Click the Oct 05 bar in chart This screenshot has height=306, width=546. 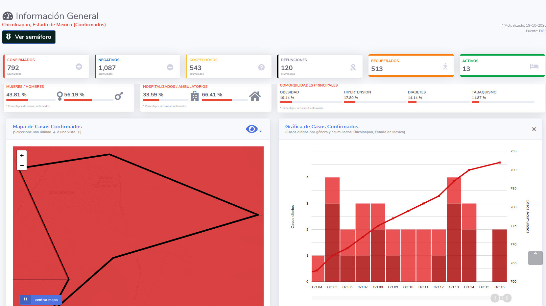[x=332, y=229]
